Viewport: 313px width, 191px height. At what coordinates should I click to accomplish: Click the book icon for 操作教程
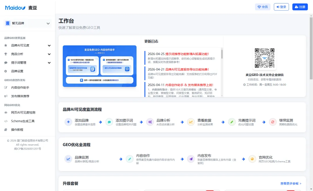6,130
